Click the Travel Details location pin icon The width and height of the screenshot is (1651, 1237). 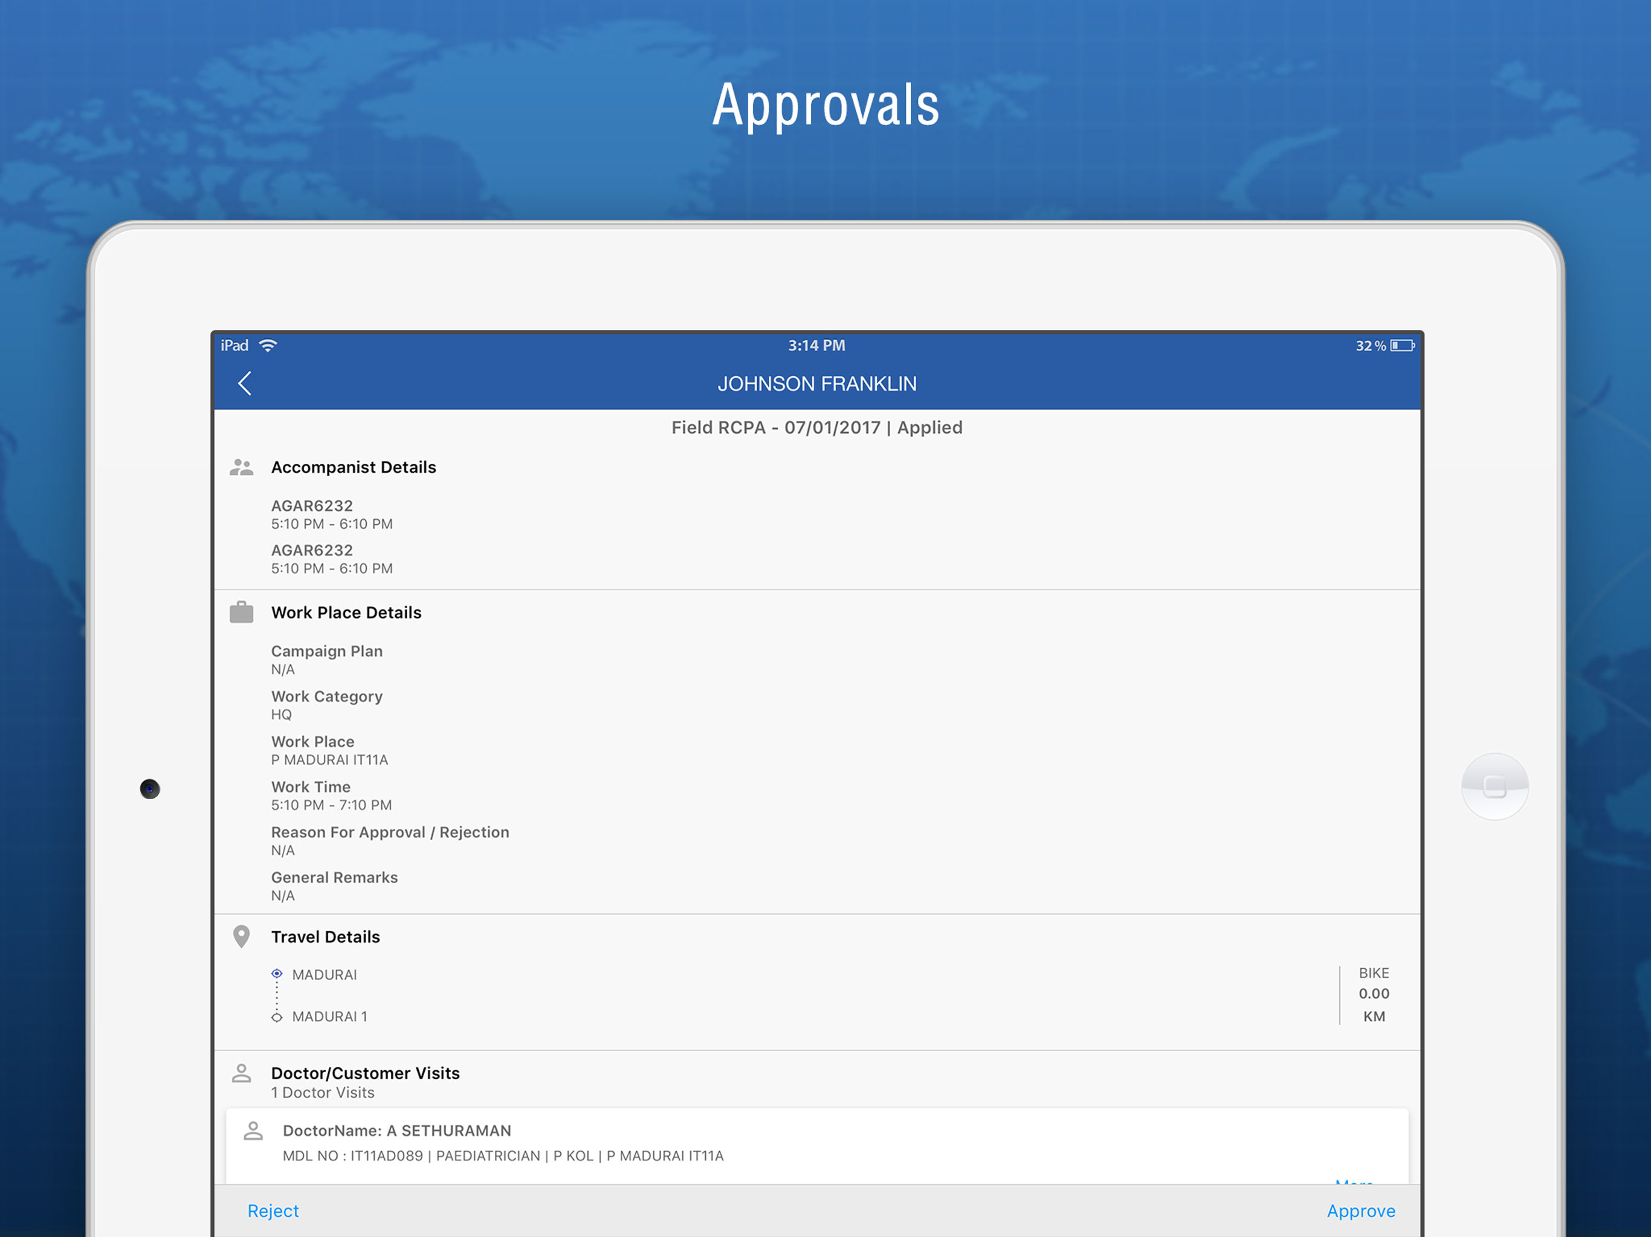pyautogui.click(x=241, y=937)
